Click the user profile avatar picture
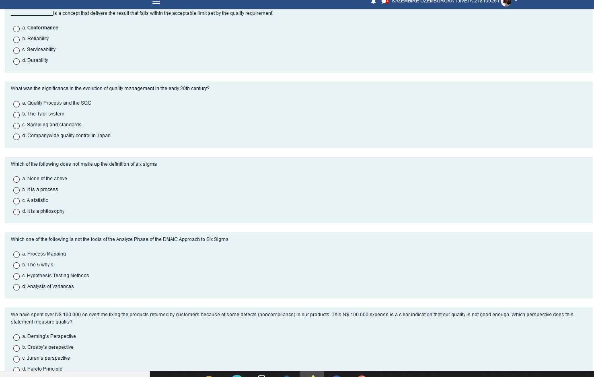The image size is (594, 377). pos(506,2)
